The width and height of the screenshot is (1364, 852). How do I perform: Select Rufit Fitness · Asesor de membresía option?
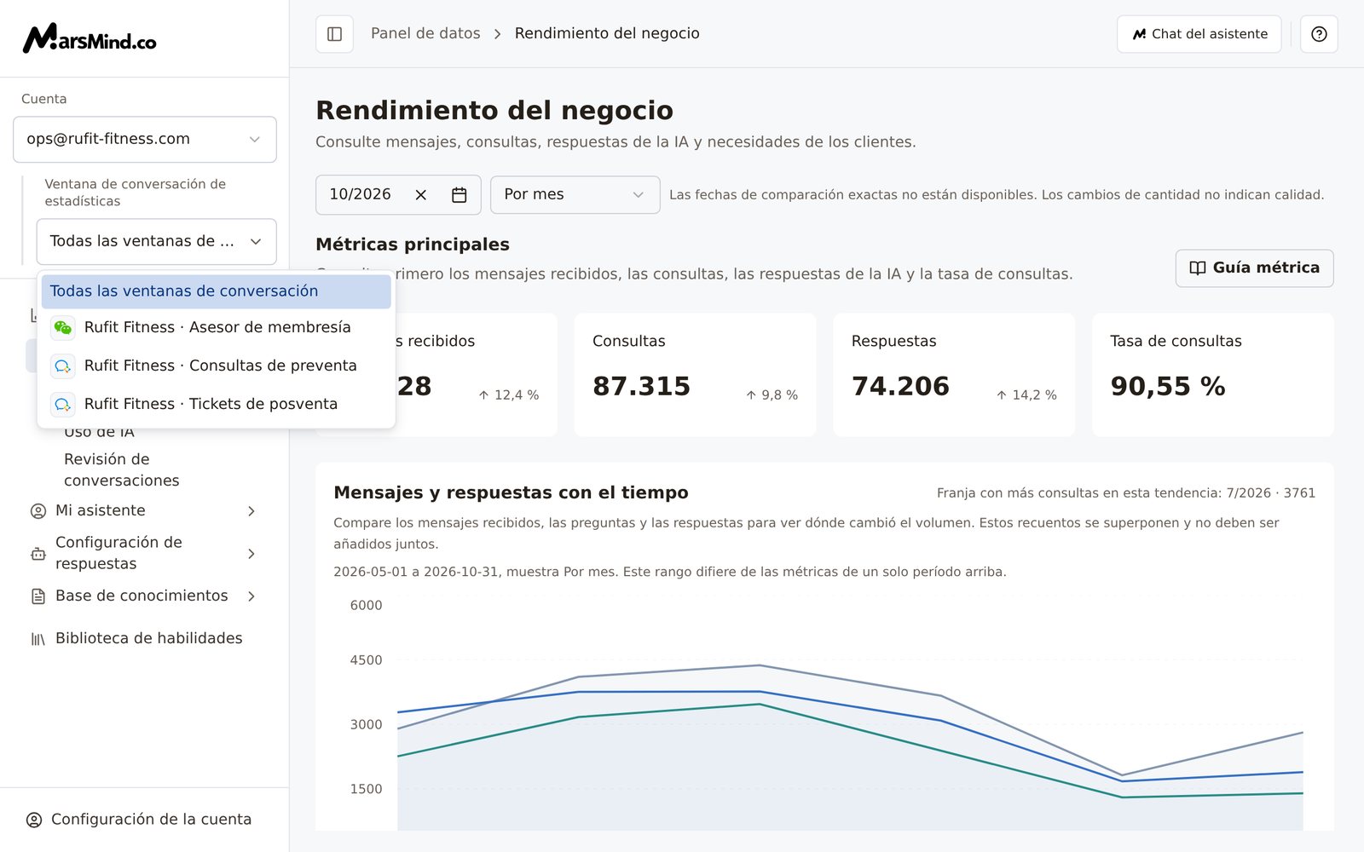(217, 328)
